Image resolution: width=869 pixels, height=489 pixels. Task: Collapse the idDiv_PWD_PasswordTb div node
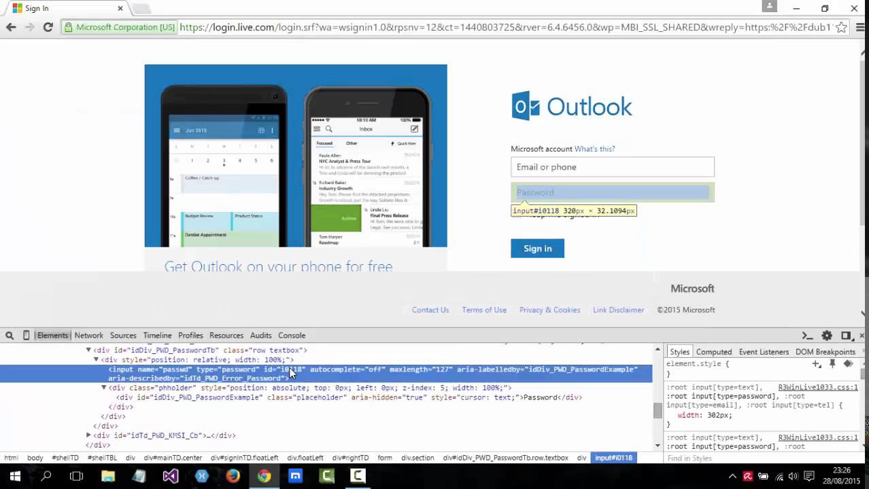point(88,350)
